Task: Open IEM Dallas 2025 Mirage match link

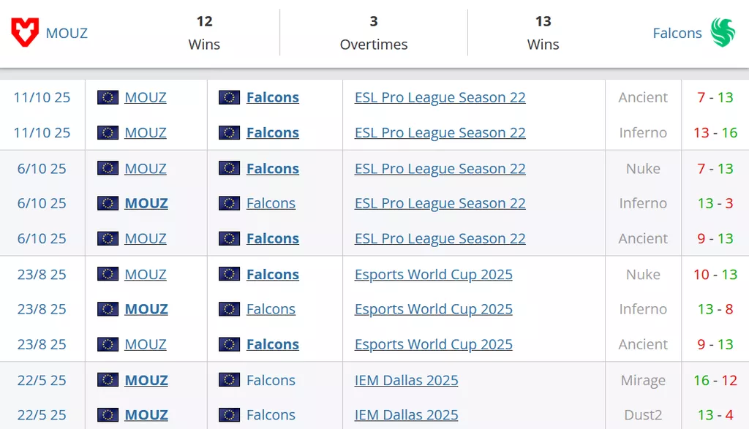Action: point(406,380)
